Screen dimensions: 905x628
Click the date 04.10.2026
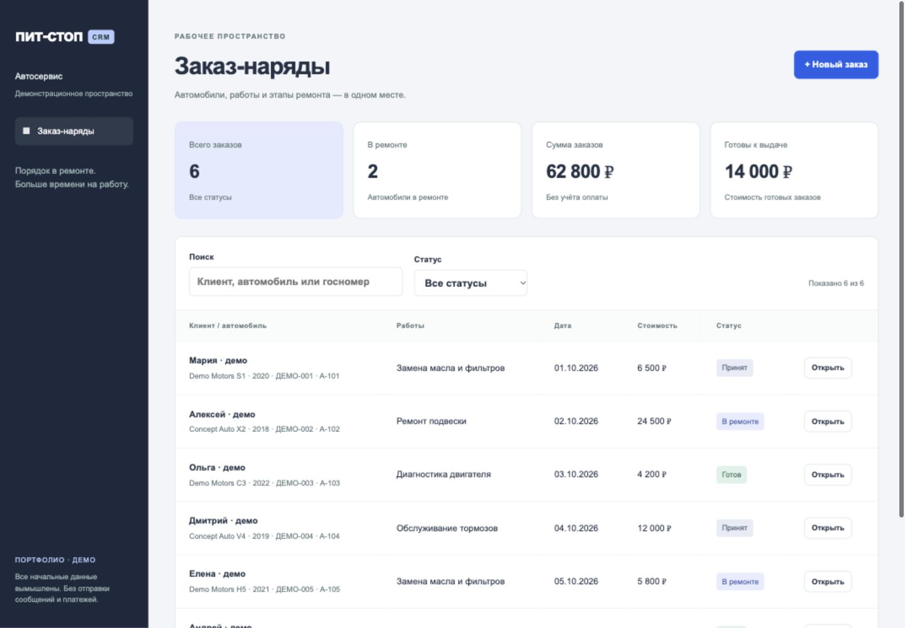576,528
